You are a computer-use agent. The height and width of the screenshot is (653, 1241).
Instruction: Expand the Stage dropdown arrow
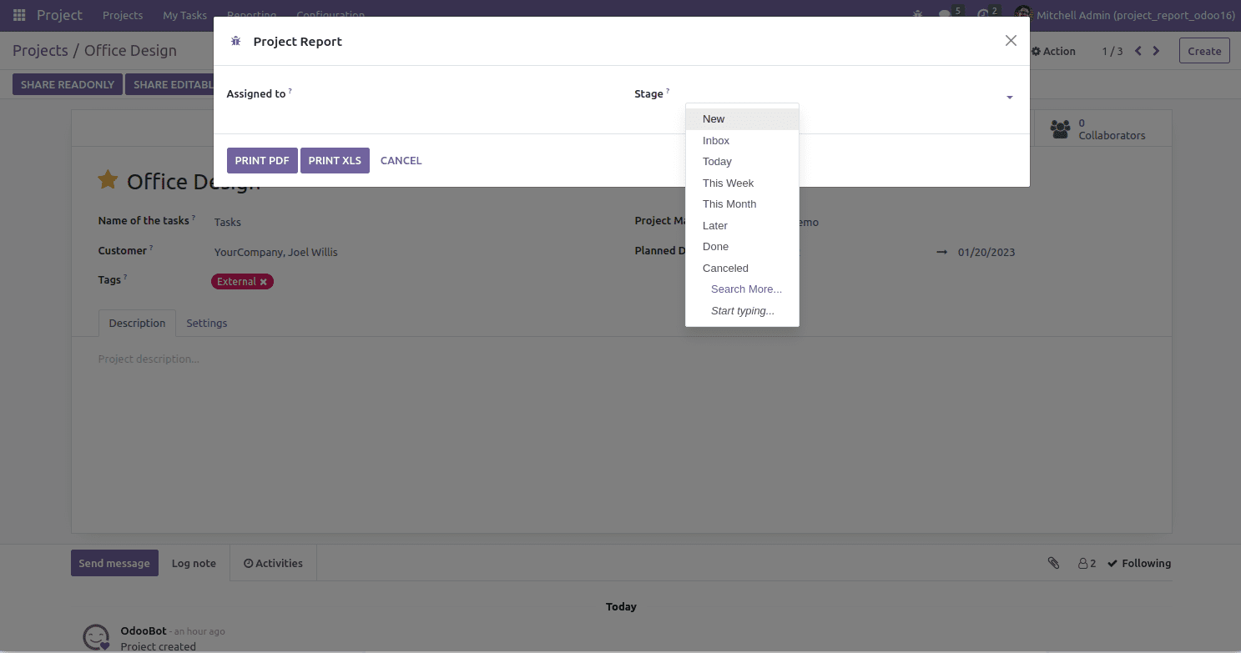point(1009,98)
